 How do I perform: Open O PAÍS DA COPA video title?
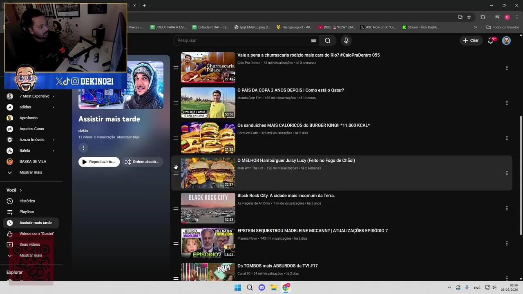(291, 90)
